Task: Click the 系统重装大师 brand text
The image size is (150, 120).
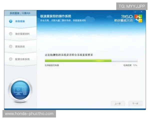Action: coord(123,20)
